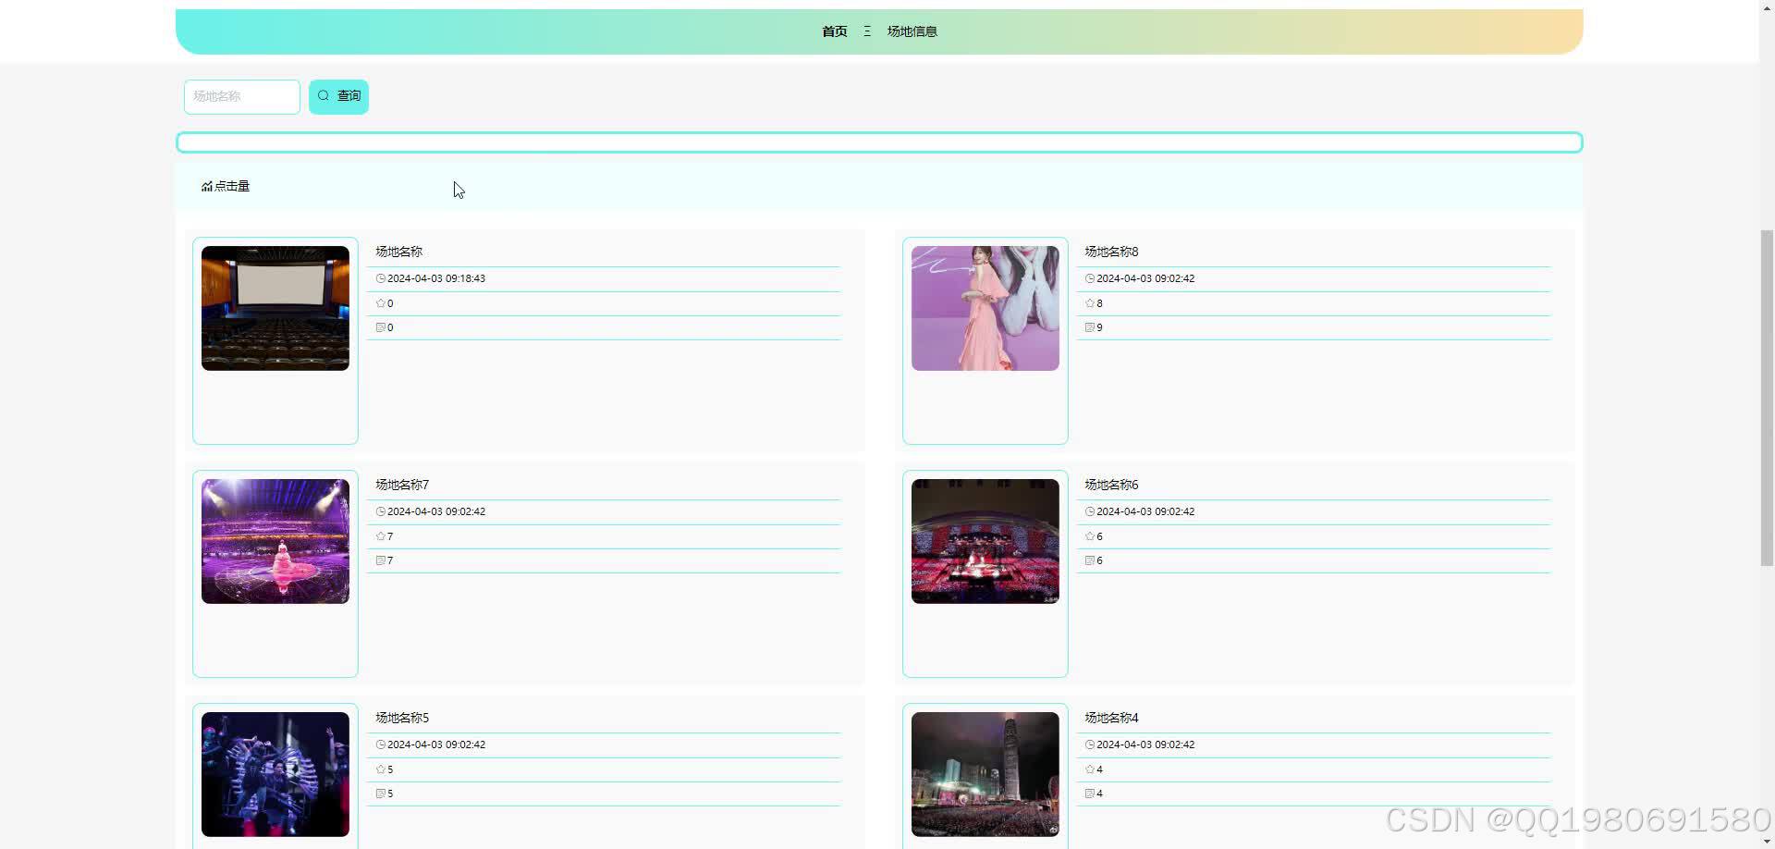
Task: Click the title 场地名称4
Action: [x=1111, y=718]
